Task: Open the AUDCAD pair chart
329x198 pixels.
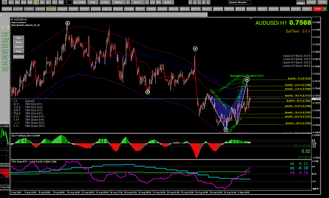Action: coord(7,9)
